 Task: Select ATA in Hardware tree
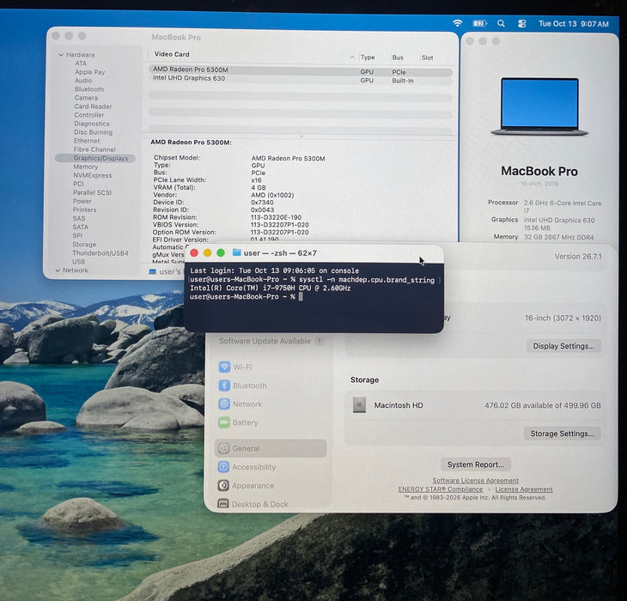pos(81,64)
